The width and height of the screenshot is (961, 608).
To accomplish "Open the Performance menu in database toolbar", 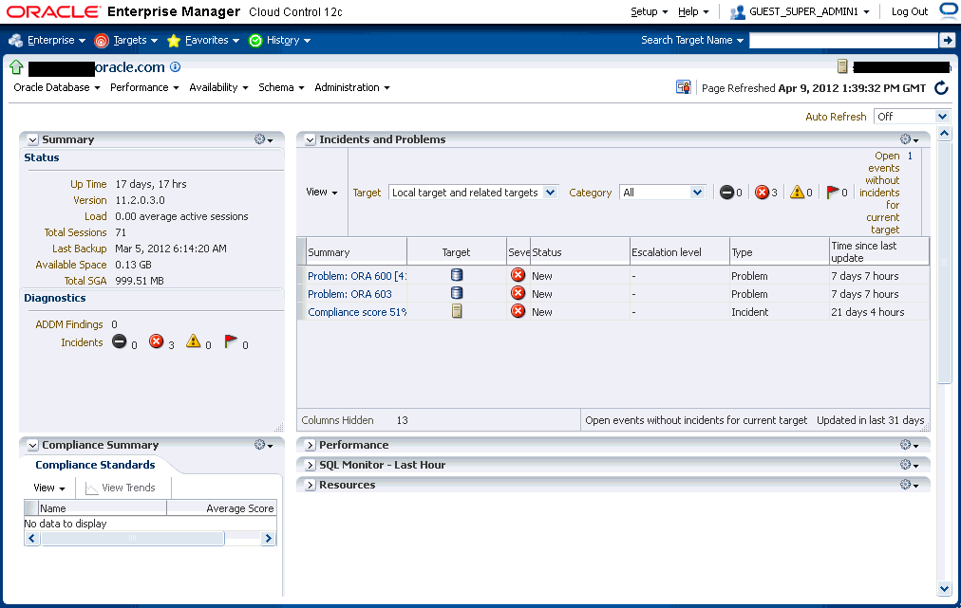I will click(x=144, y=87).
